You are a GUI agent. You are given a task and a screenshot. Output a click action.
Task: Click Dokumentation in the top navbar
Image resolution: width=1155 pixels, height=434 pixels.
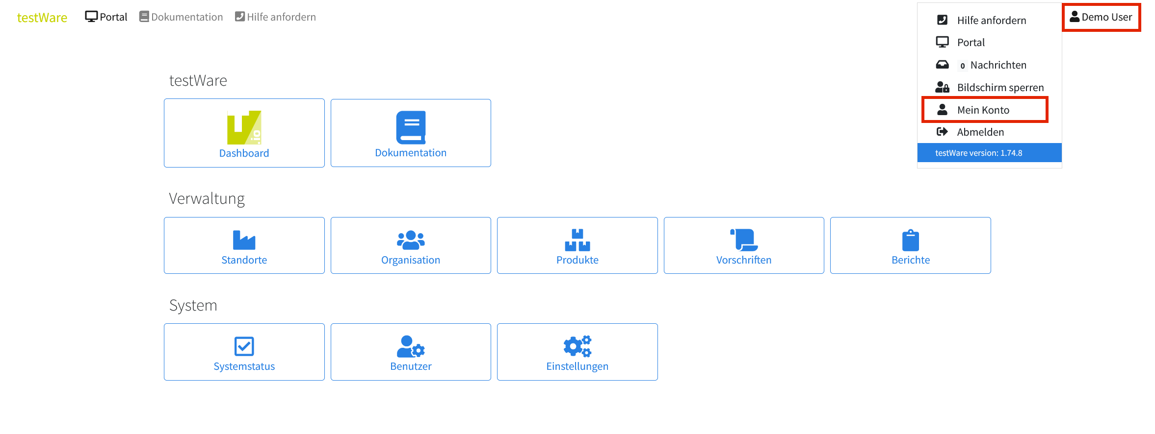pos(181,17)
